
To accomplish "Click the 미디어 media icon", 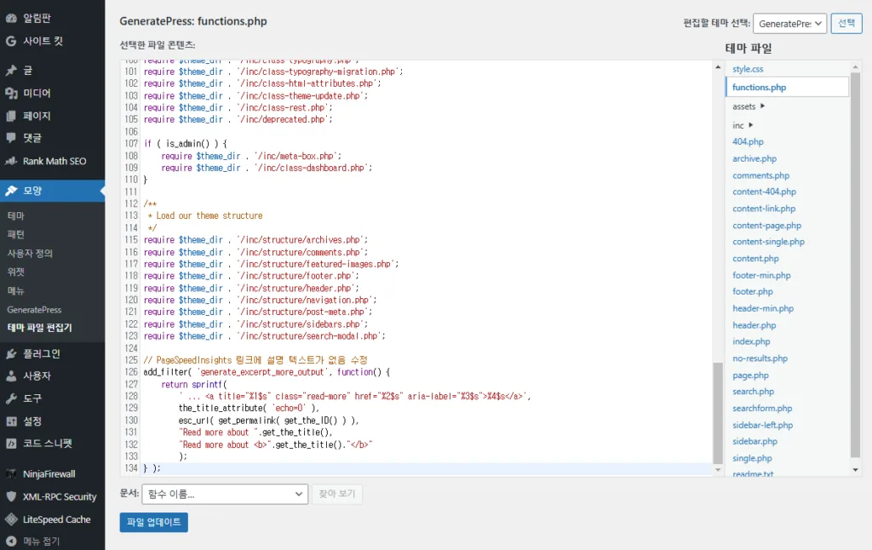I will 11,93.
